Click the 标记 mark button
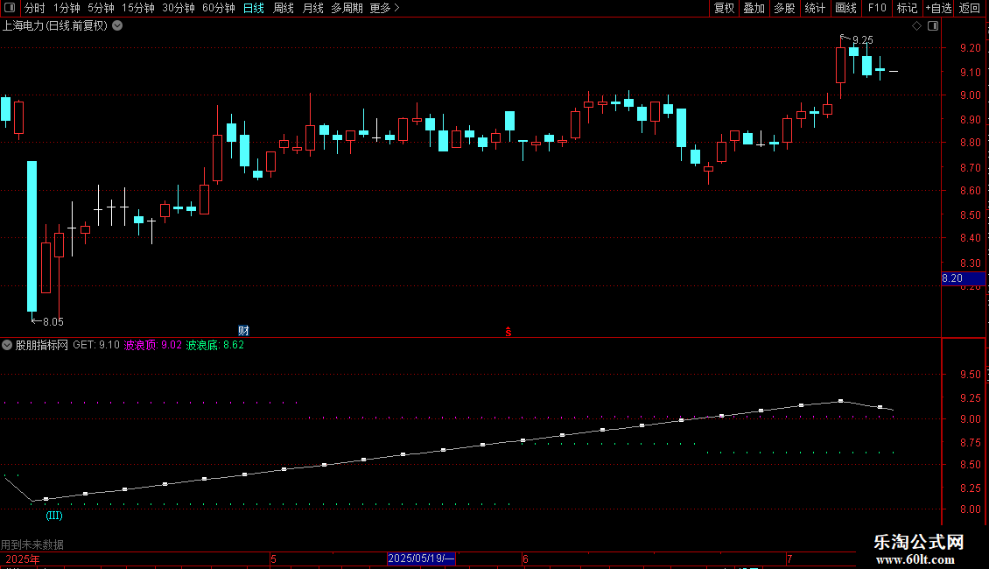 point(907,8)
